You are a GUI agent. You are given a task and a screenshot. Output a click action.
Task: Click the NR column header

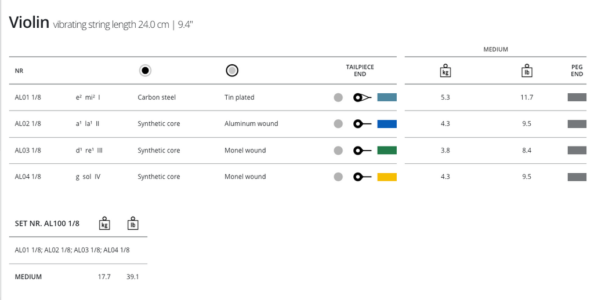(x=19, y=71)
